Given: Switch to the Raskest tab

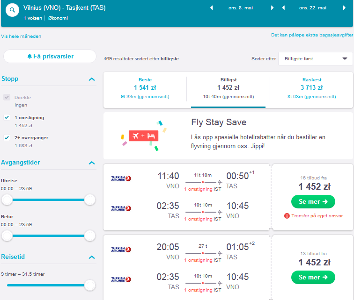Looking at the screenshot, I should [311, 88].
